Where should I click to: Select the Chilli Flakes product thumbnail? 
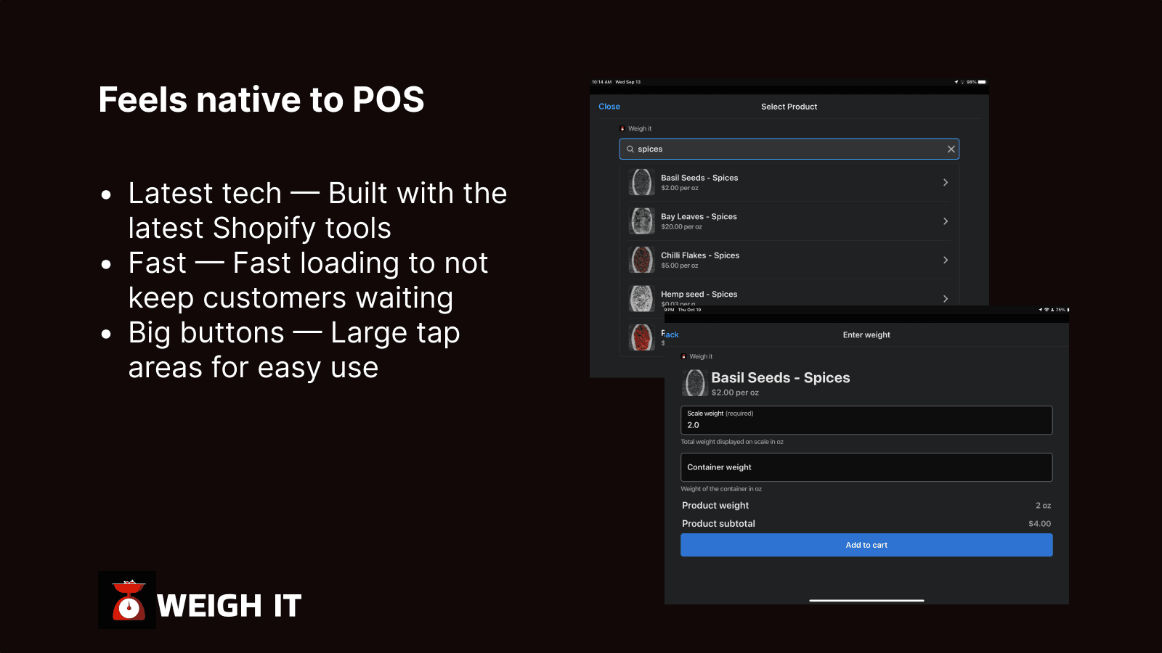click(642, 260)
